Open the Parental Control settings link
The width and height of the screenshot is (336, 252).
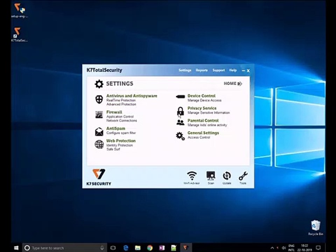(x=203, y=120)
